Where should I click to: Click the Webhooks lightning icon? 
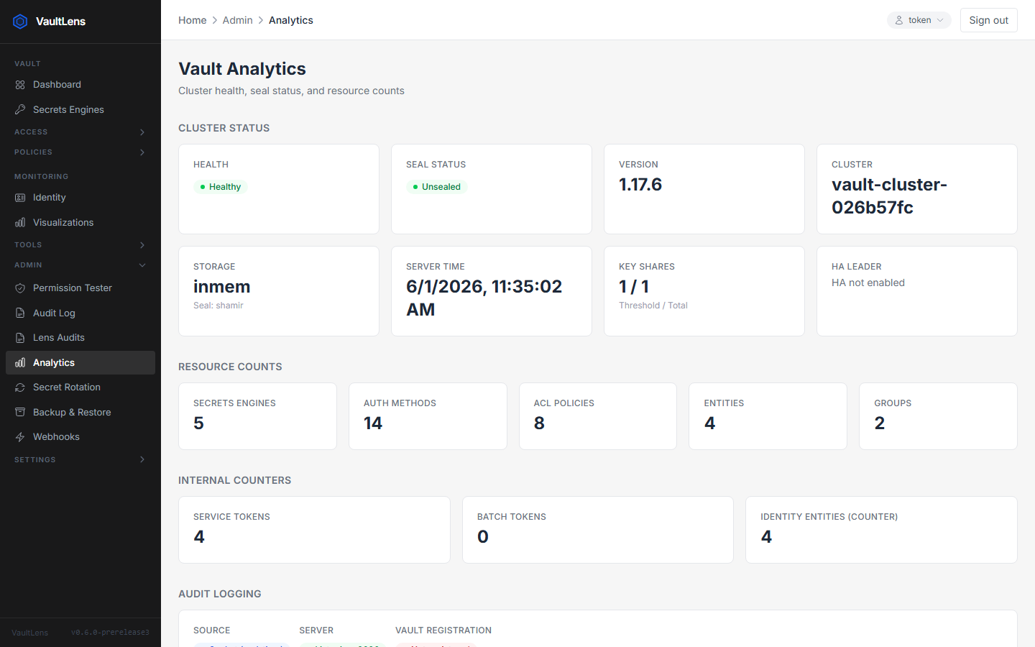(20, 437)
